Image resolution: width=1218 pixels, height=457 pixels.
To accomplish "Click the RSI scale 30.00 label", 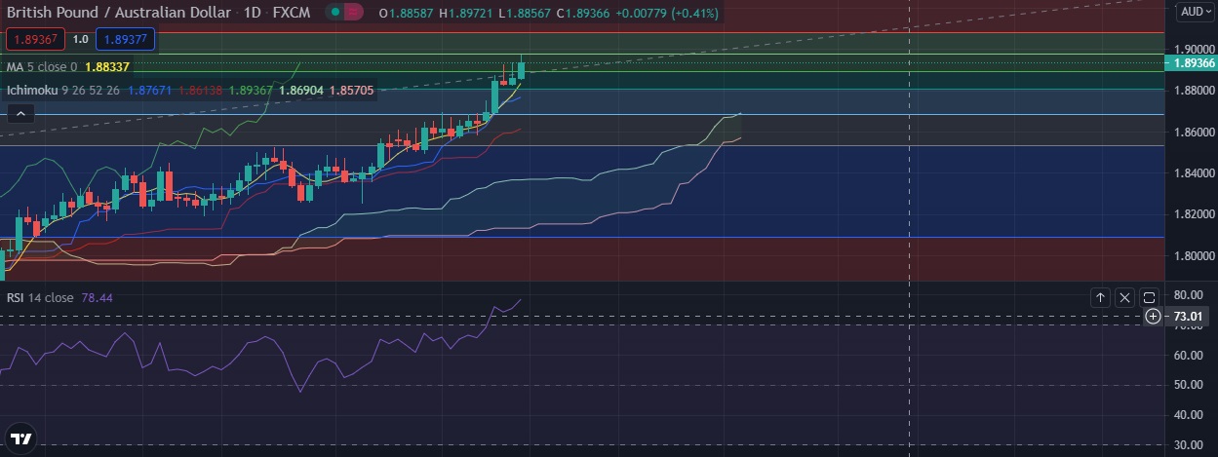I will pos(1187,445).
